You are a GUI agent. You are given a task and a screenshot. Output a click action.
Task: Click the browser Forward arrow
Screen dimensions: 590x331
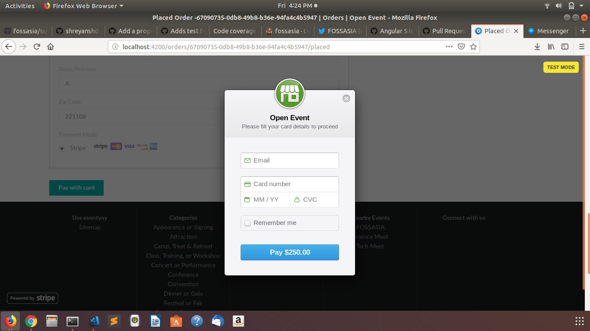click(x=23, y=47)
